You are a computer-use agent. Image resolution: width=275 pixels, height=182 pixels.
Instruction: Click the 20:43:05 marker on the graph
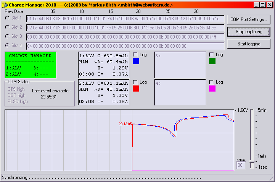coord(125,124)
